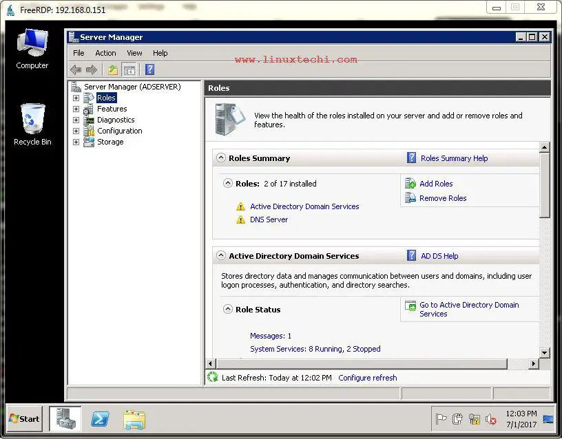The height and width of the screenshot is (439, 562).
Task: Click the Remove Roles icon
Action: click(x=410, y=197)
